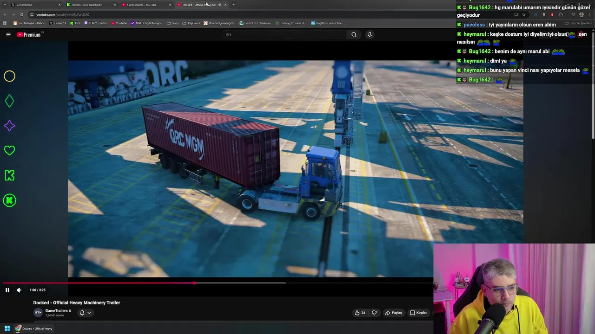Expand notification options chevron next to bell
Image resolution: width=595 pixels, height=334 pixels.
point(89,313)
